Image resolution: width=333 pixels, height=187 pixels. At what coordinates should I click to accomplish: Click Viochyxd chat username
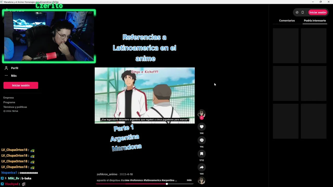coord(11,184)
